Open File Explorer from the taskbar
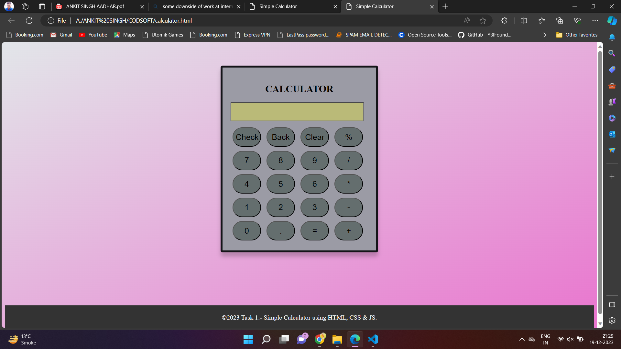Viewport: 621px width, 349px height. (x=337, y=339)
